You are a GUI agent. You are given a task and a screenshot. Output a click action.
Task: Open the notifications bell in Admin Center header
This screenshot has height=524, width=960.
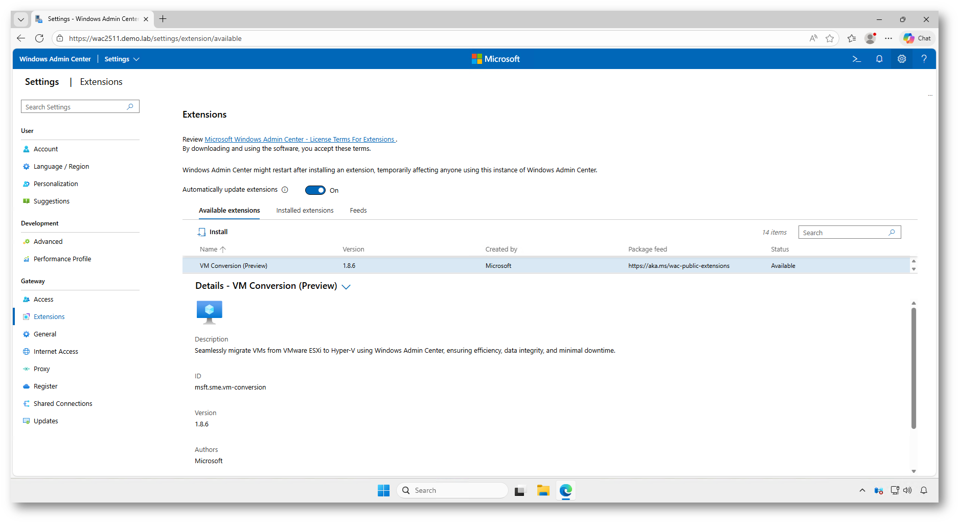point(879,59)
